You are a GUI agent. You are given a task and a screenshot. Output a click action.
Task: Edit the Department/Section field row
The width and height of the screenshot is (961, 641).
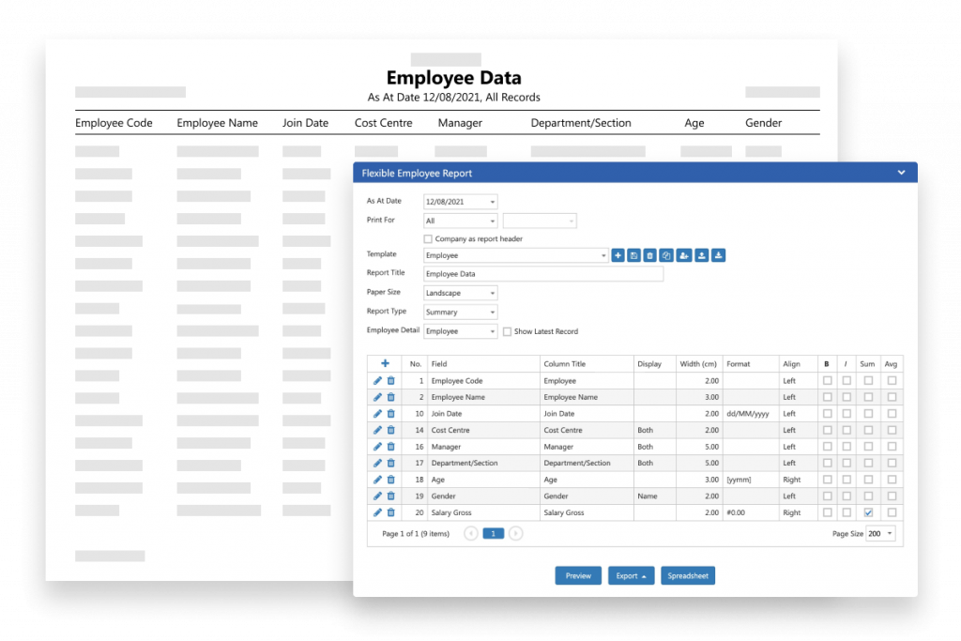tap(377, 464)
